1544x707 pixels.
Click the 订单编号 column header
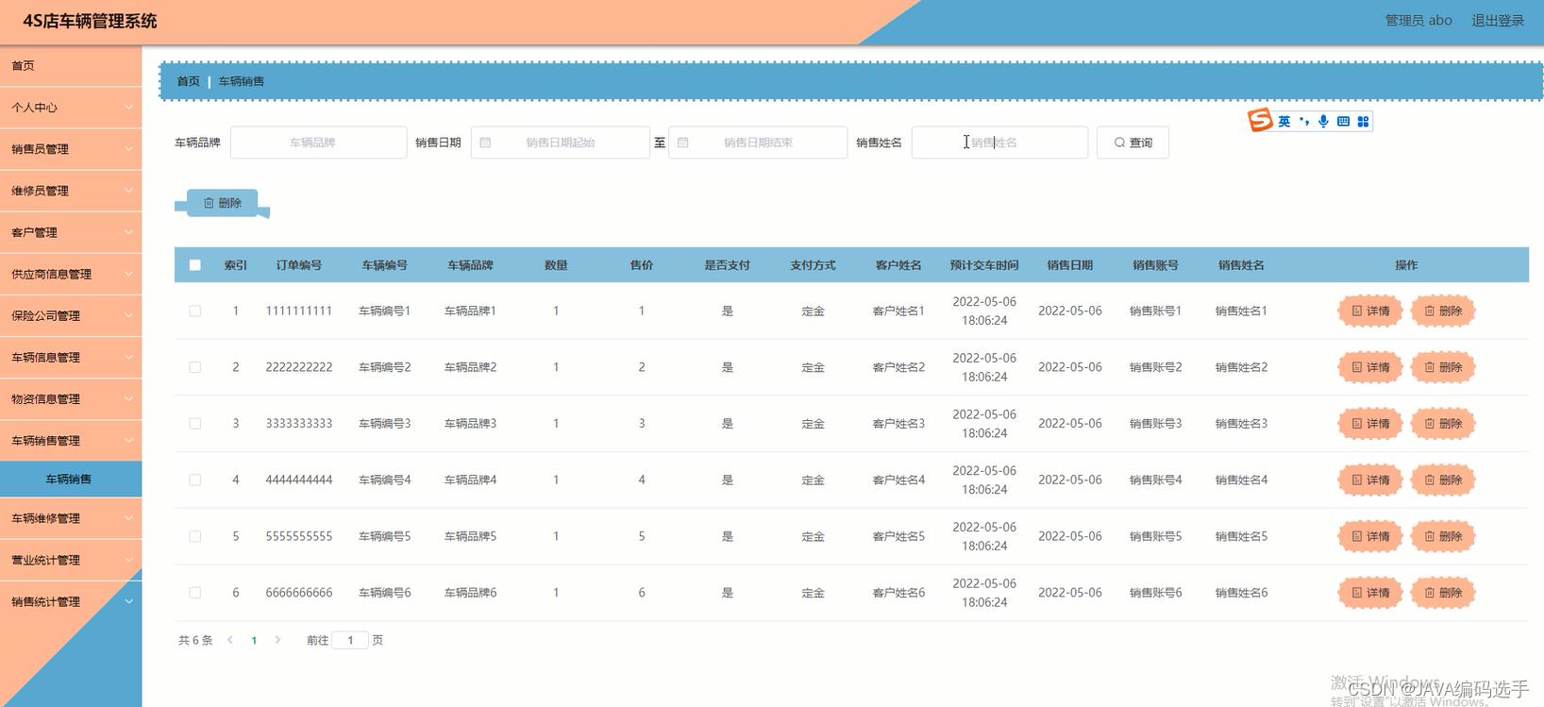point(299,265)
